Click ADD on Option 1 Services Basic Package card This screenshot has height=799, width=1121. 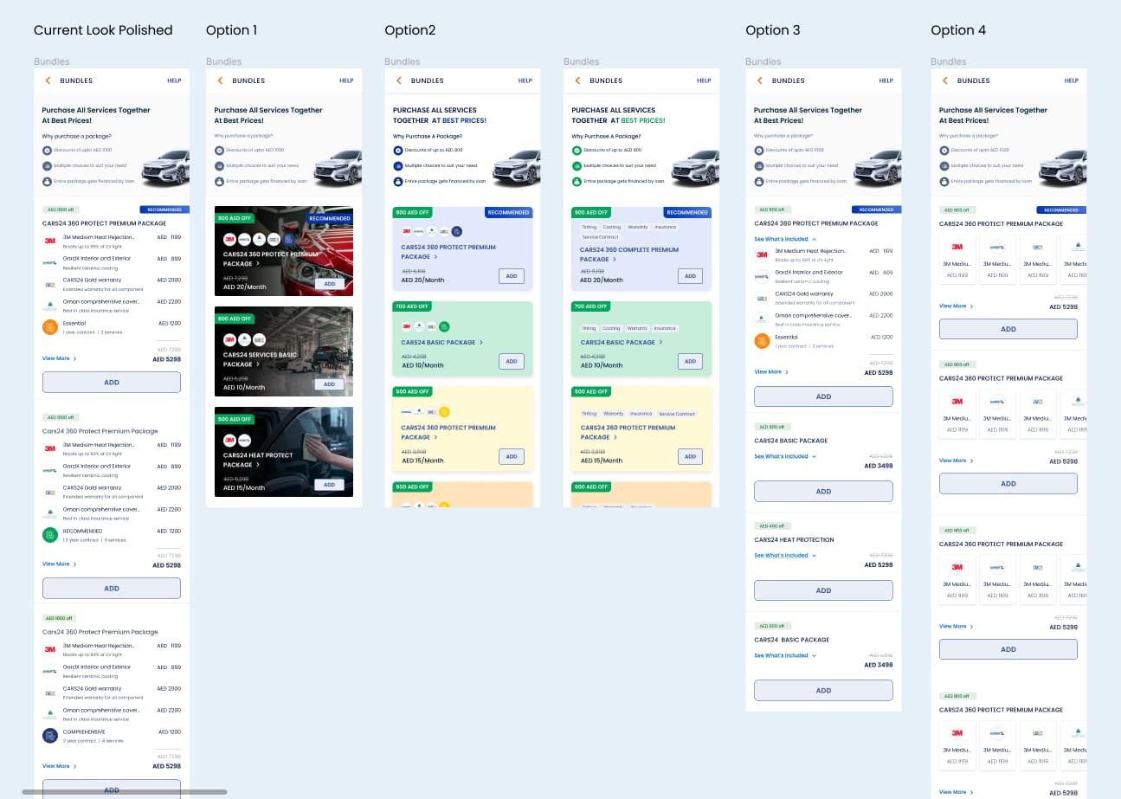tap(328, 384)
